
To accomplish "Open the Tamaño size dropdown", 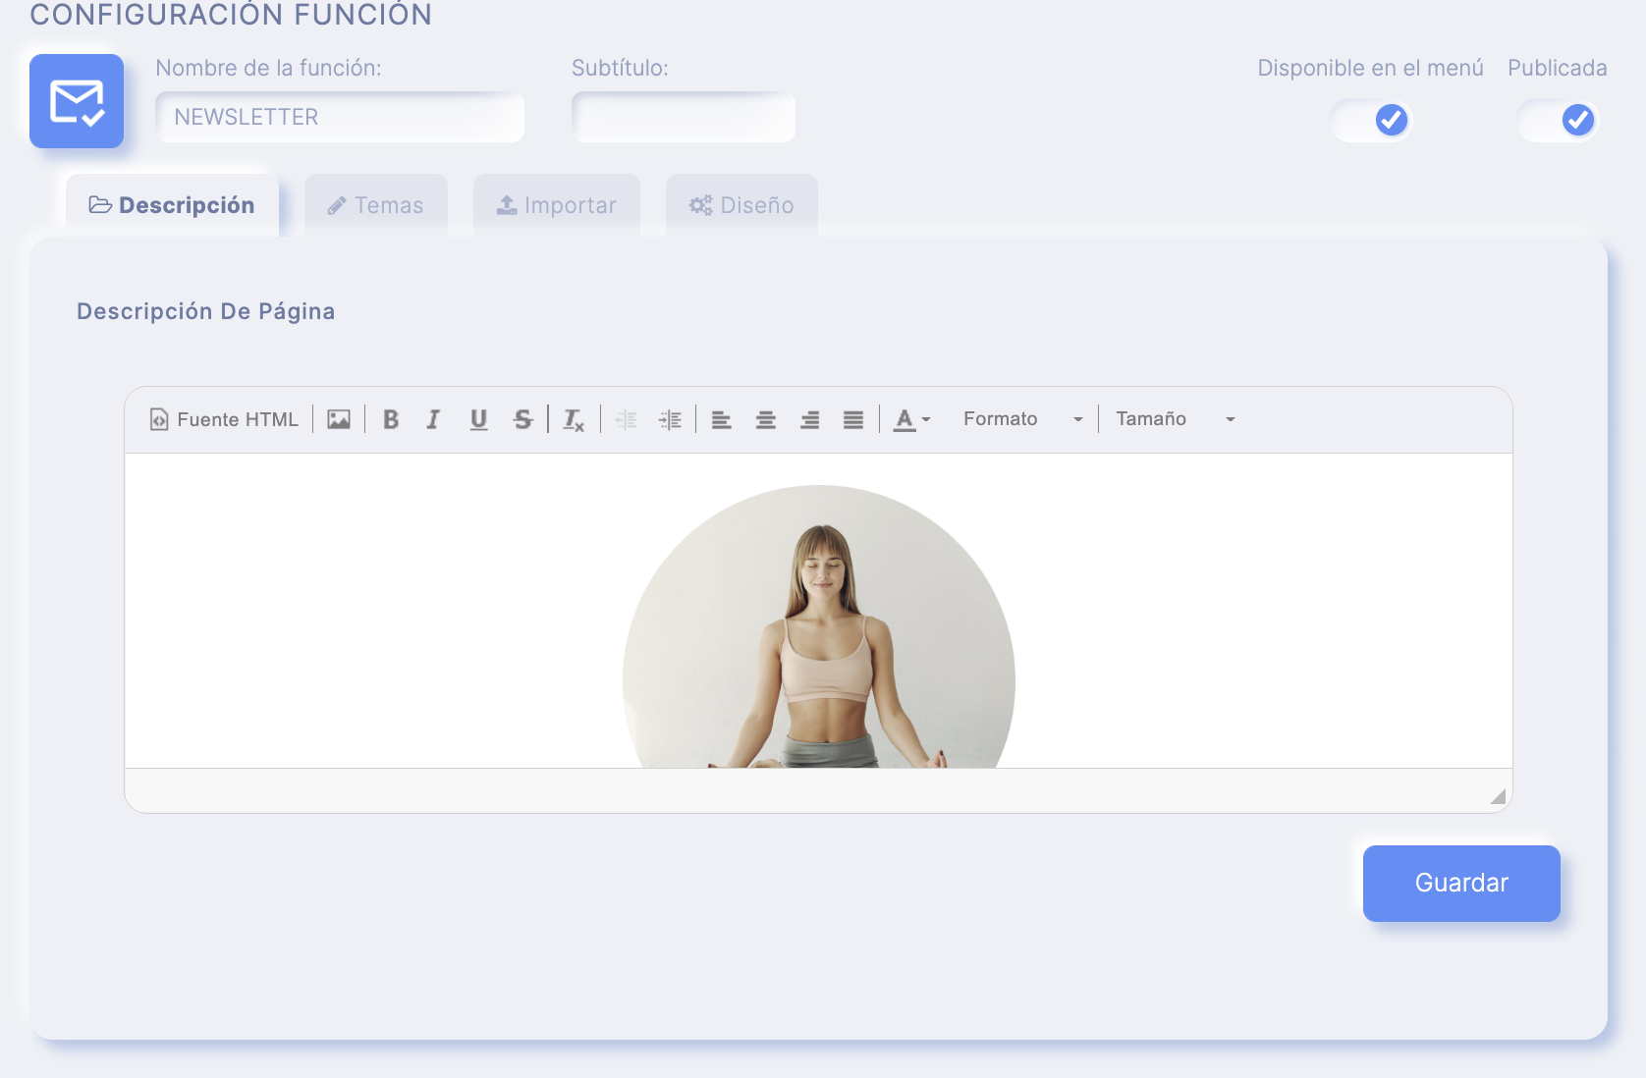I will tap(1175, 419).
